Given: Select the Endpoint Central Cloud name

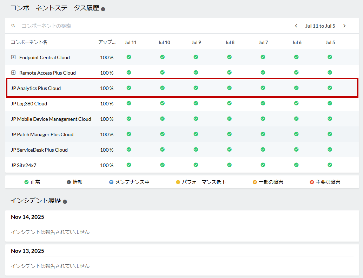Looking at the screenshot, I should (x=45, y=57).
